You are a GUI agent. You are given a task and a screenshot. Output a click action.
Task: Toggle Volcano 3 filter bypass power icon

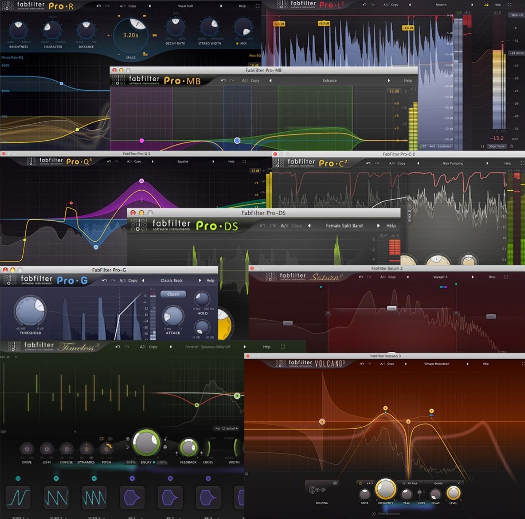coord(360,483)
